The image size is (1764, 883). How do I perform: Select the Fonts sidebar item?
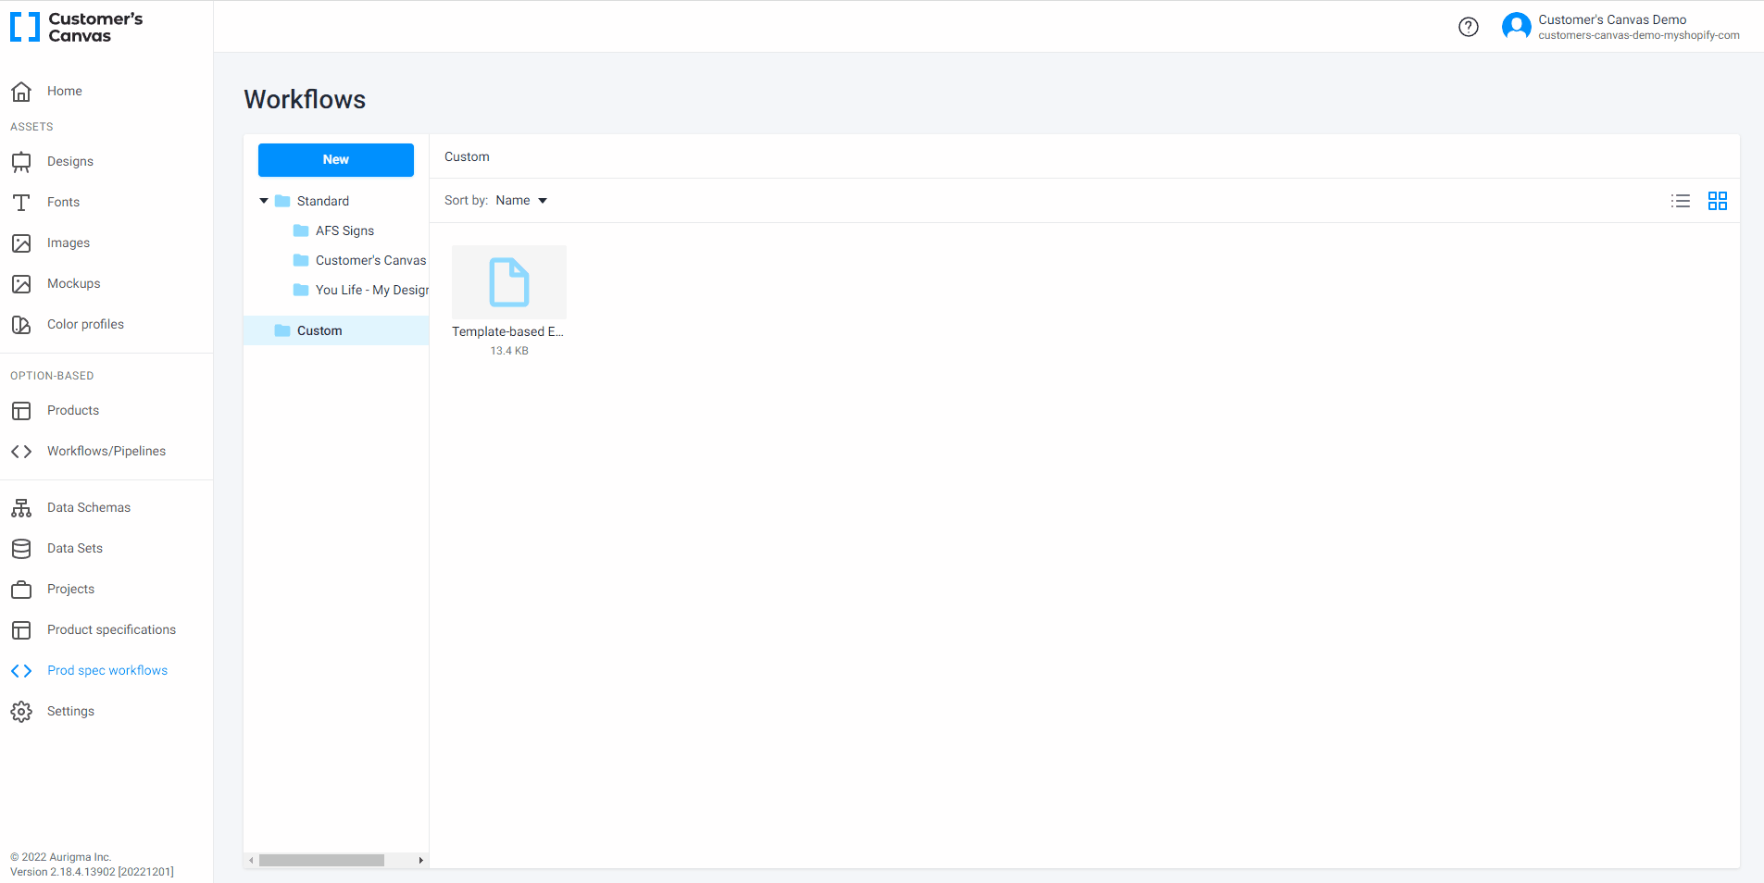pyautogui.click(x=63, y=202)
